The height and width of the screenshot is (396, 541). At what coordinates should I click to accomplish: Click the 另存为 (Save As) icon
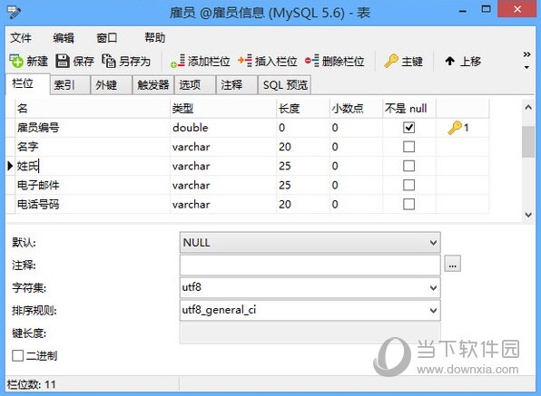(109, 62)
